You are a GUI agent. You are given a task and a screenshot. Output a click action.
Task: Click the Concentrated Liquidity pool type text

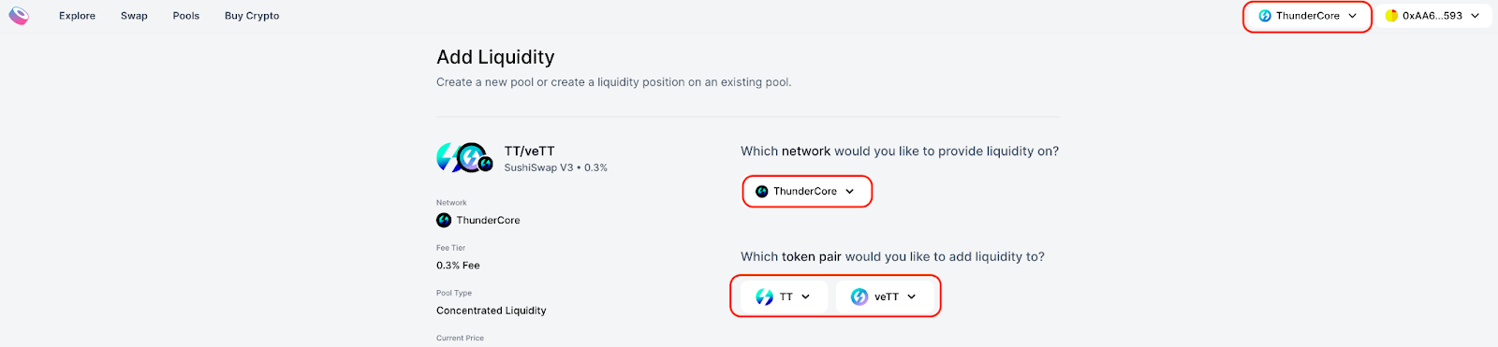pyautogui.click(x=492, y=311)
